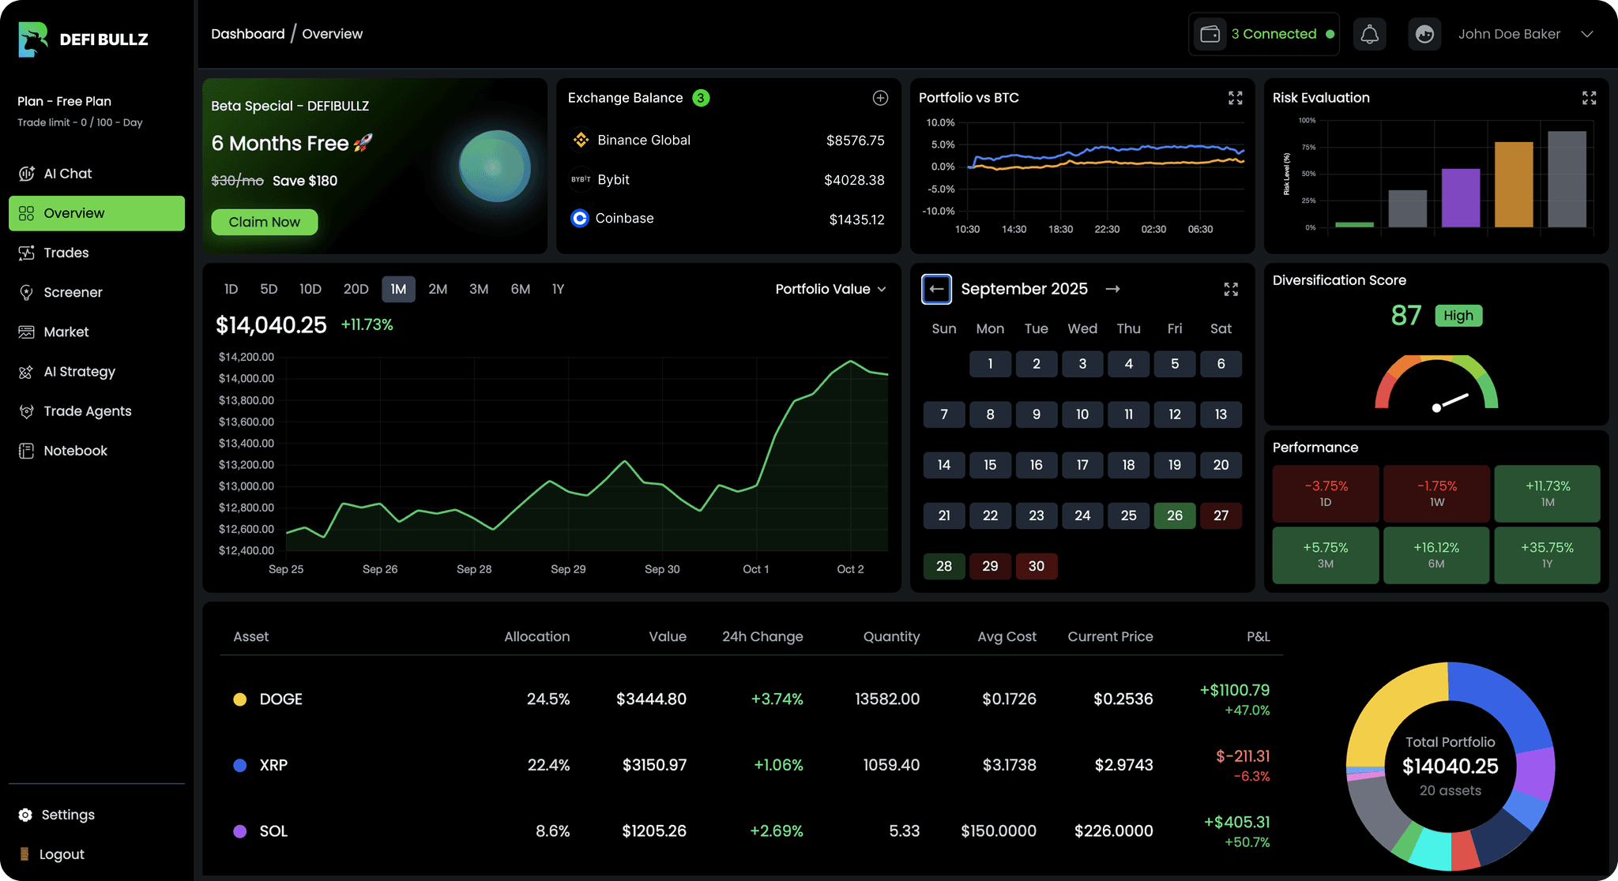Expand the Risk Evaluation panel fullscreen

1589,98
